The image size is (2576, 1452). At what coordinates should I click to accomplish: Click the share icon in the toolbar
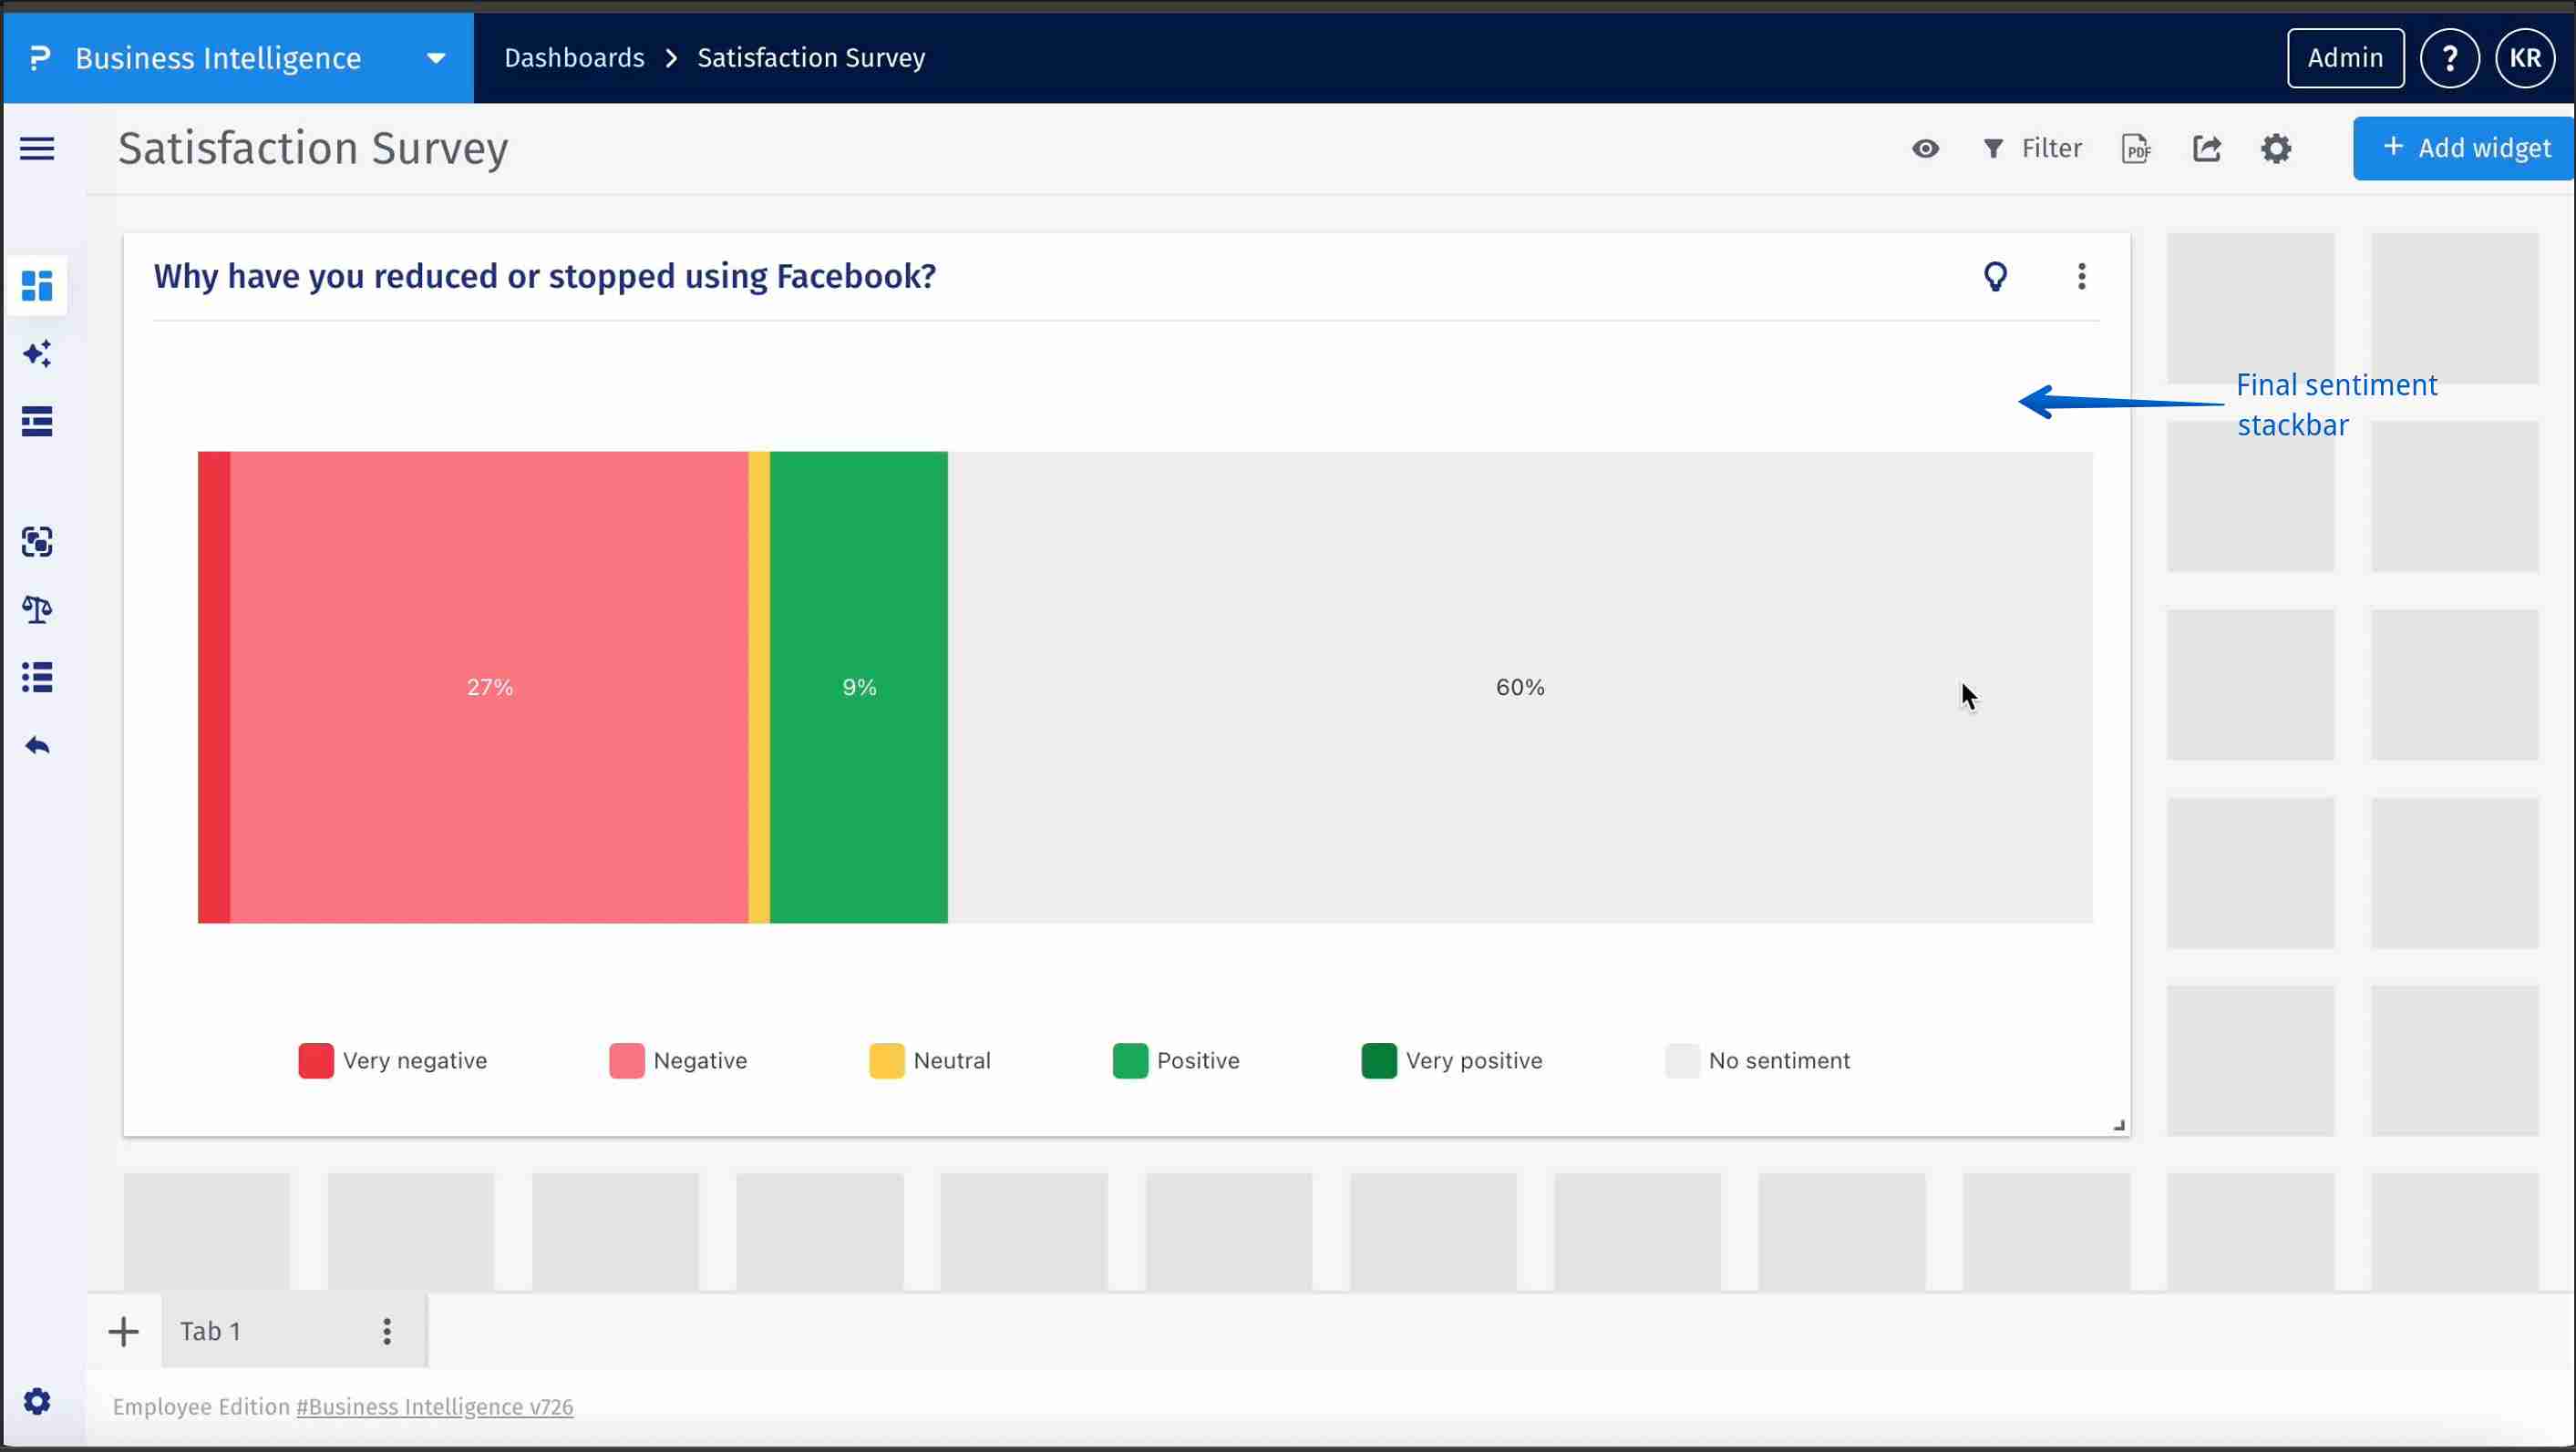click(x=2208, y=148)
